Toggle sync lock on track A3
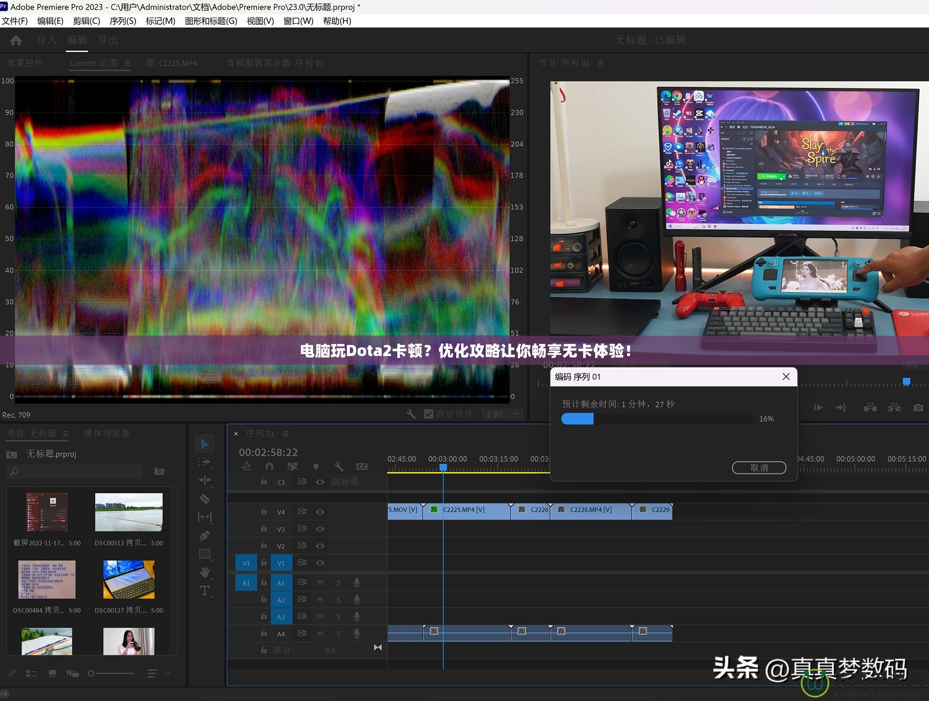The width and height of the screenshot is (929, 701). (x=302, y=616)
